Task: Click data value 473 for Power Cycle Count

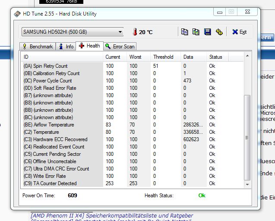Action: coord(187,81)
